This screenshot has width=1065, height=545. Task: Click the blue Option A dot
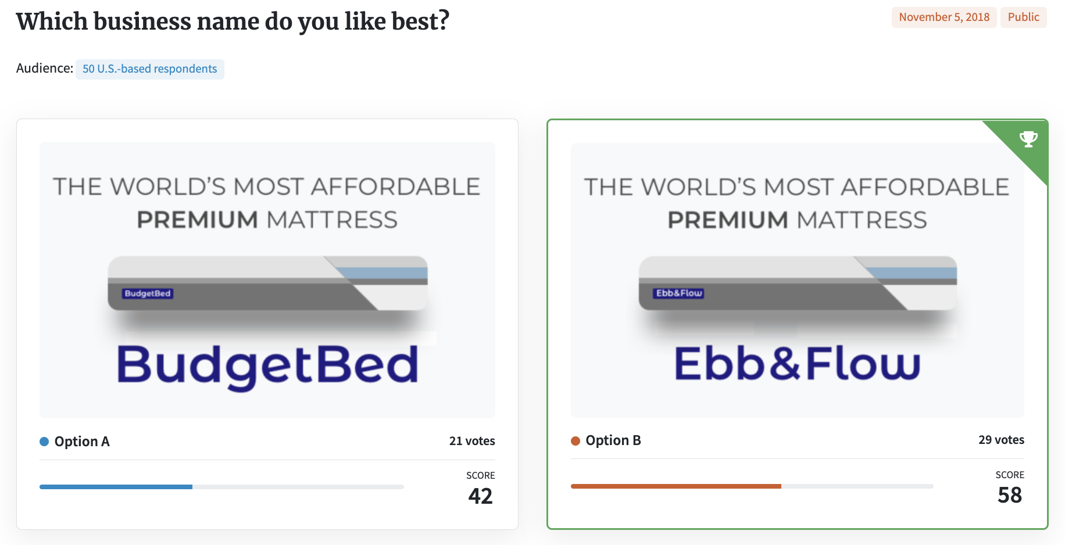pyautogui.click(x=44, y=442)
